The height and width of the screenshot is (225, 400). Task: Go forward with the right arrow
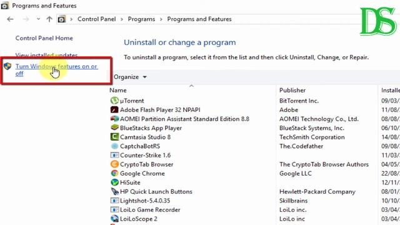(x=26, y=19)
